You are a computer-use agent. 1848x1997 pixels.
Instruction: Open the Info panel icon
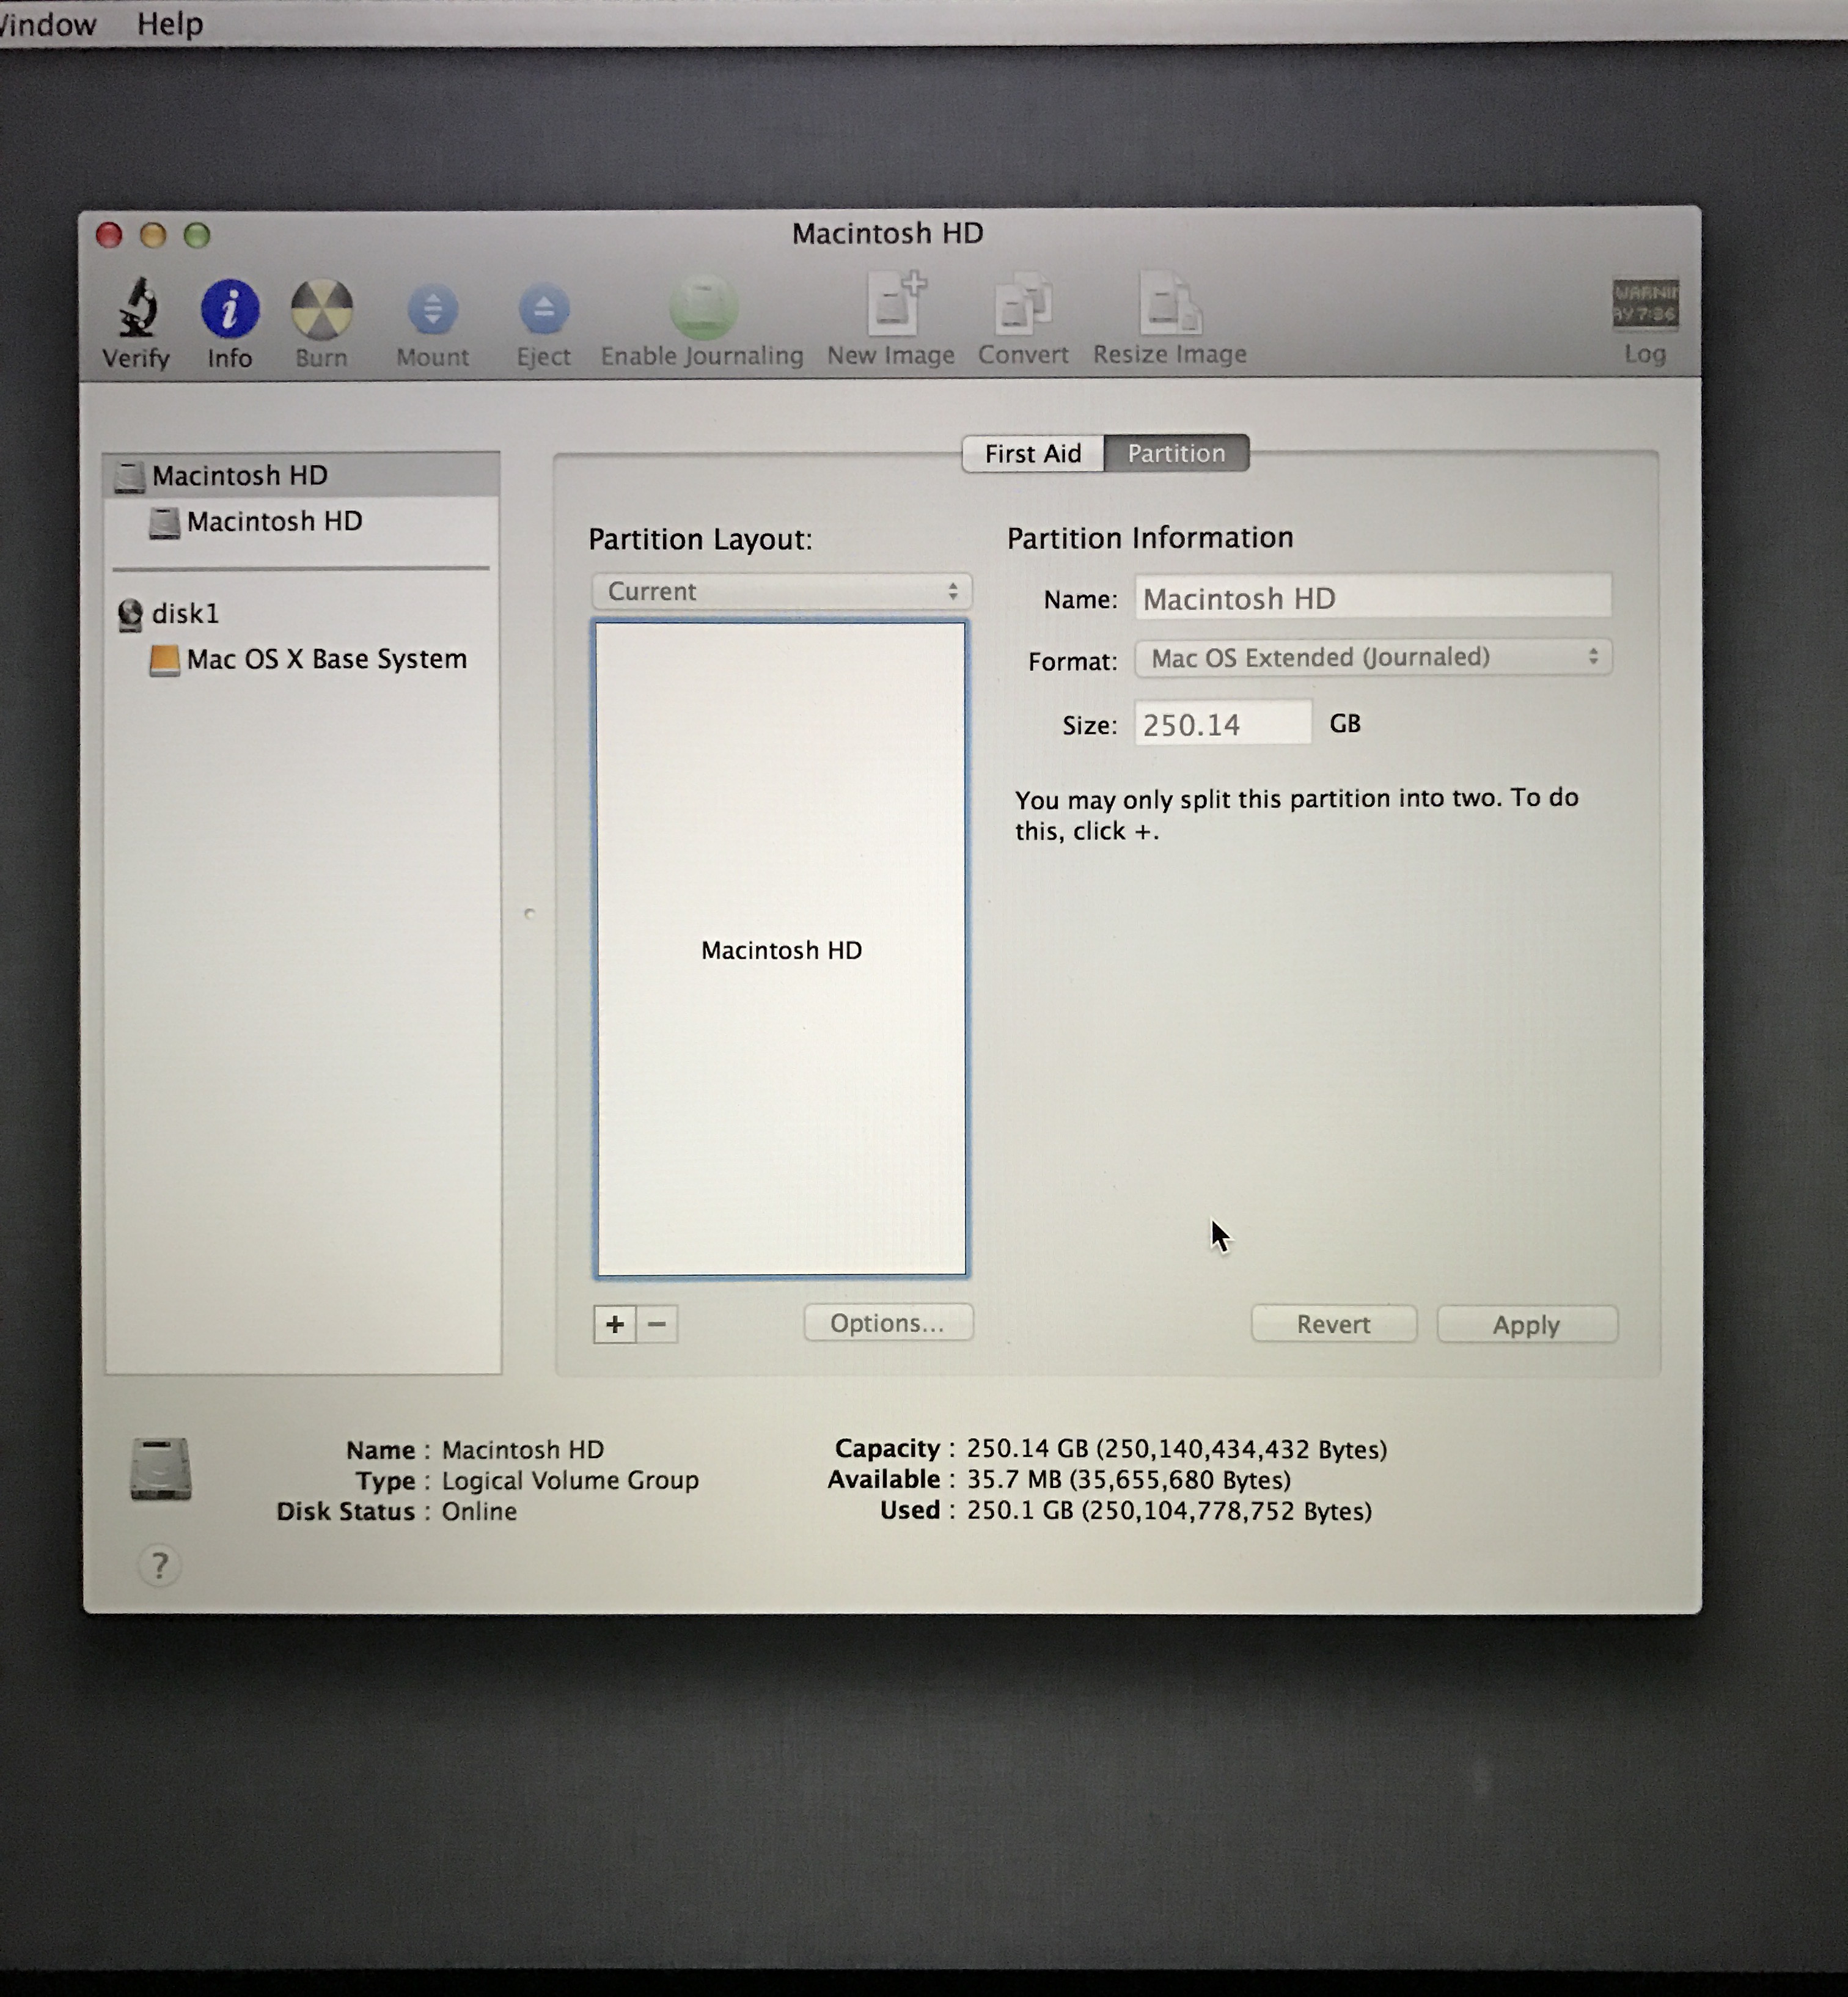pyautogui.click(x=230, y=308)
